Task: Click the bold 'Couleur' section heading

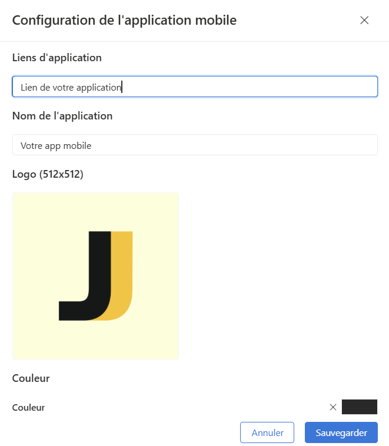Action: [x=31, y=378]
